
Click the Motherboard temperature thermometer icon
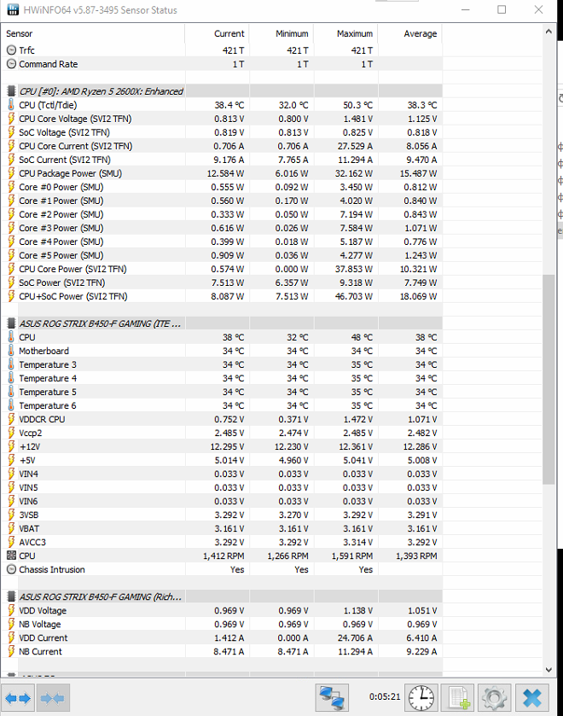click(11, 351)
